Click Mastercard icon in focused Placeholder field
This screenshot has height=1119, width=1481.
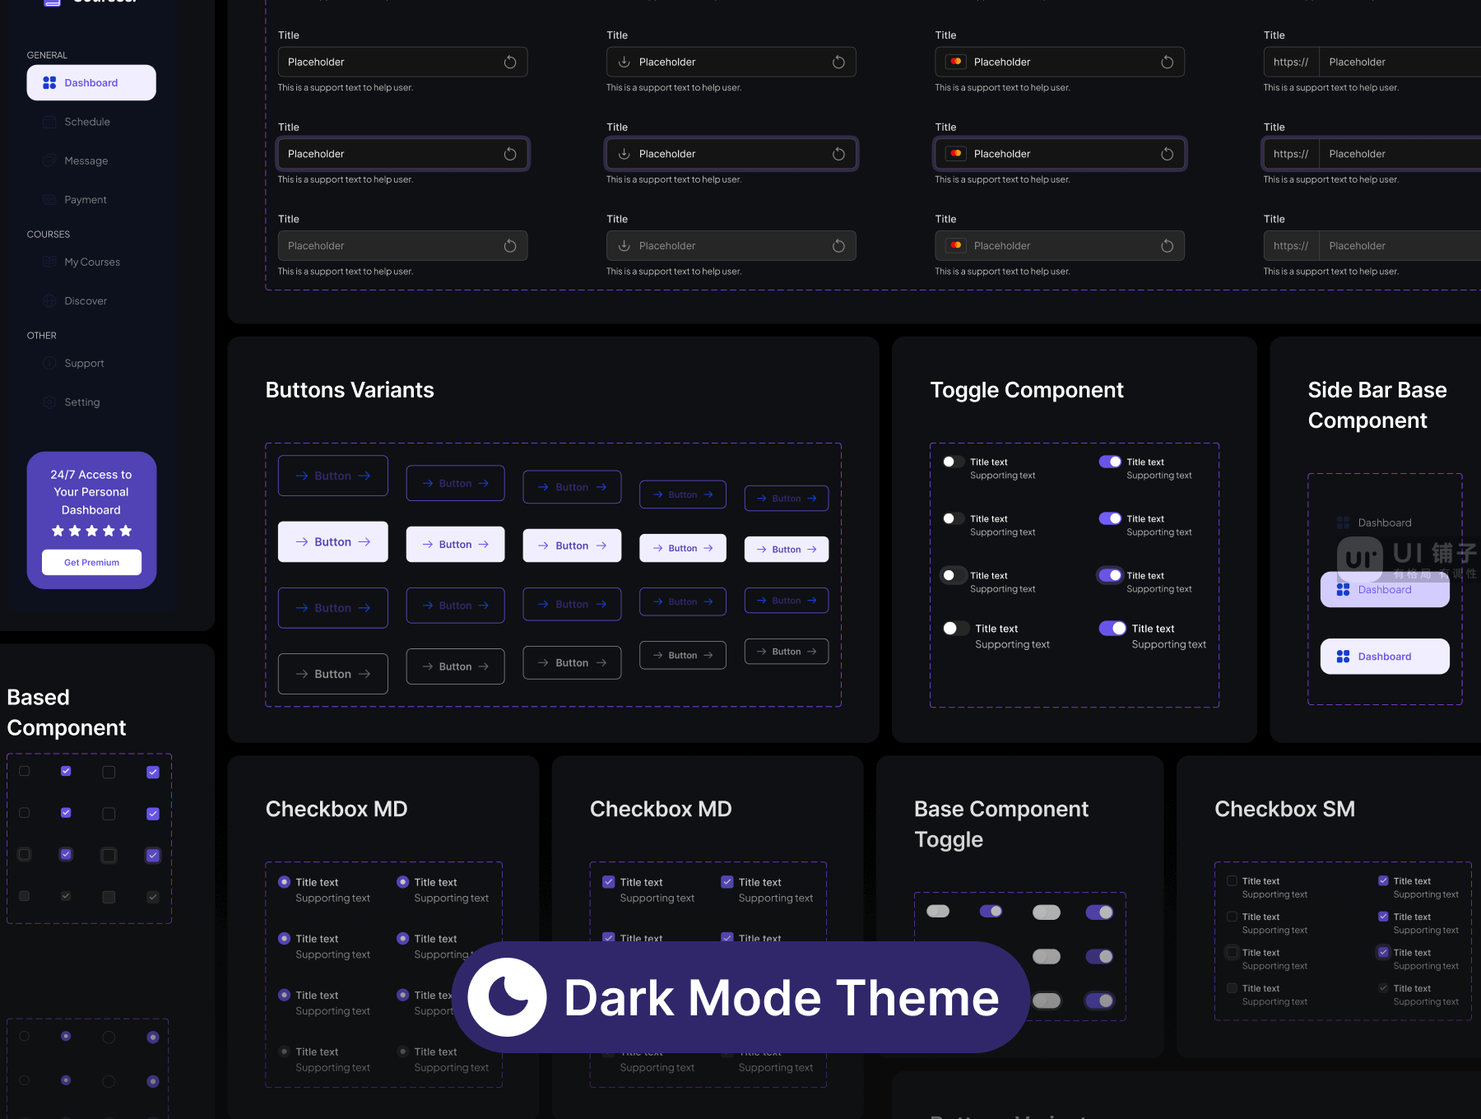(x=955, y=154)
